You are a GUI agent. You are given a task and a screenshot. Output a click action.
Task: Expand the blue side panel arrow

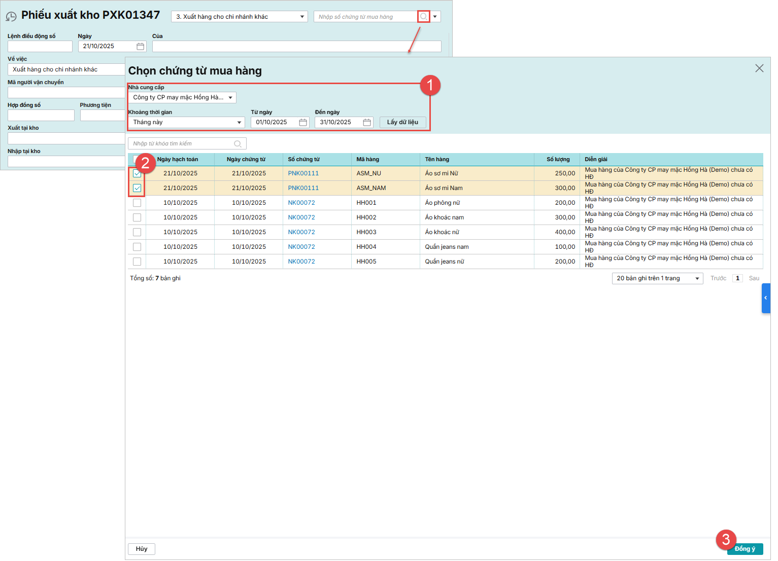tap(766, 298)
